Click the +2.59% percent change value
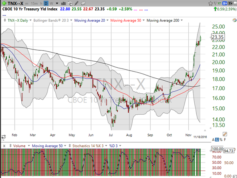 125,9
